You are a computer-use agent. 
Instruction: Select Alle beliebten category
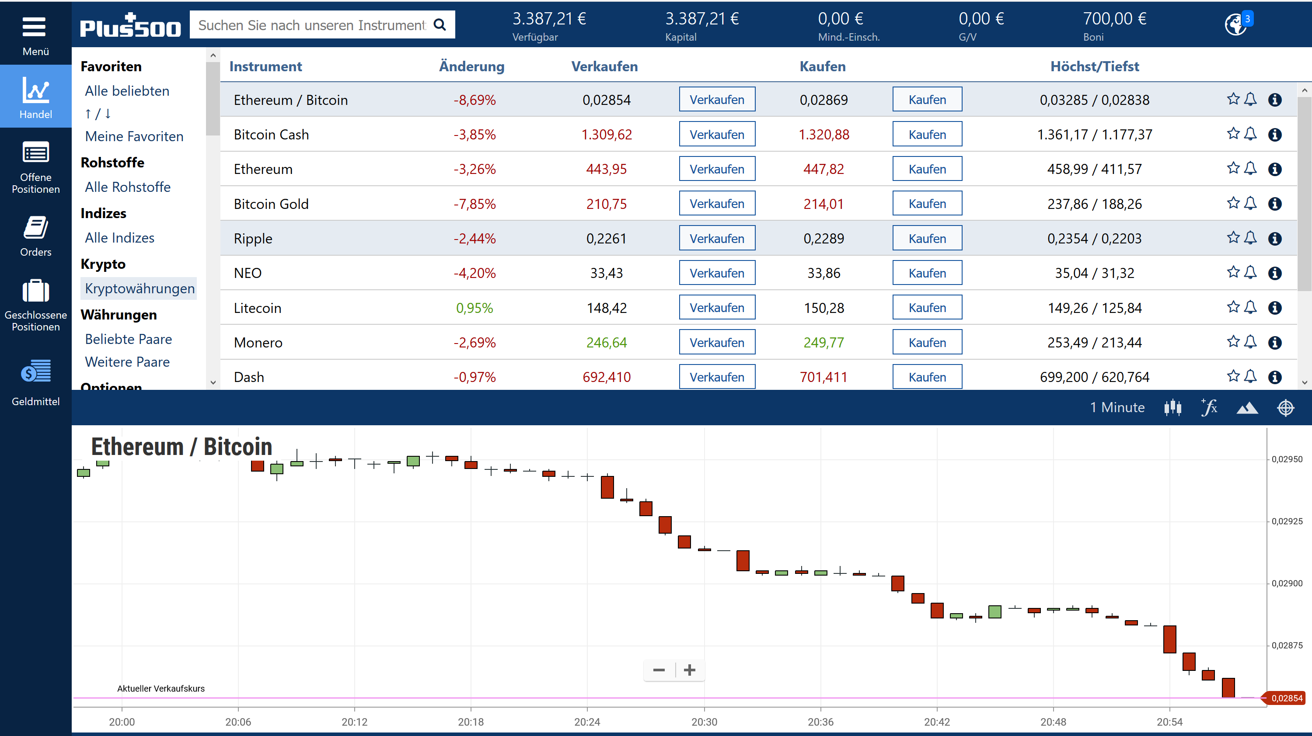click(127, 91)
